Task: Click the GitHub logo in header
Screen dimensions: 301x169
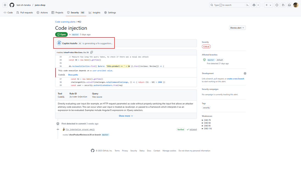Action: click(x=12, y=5)
